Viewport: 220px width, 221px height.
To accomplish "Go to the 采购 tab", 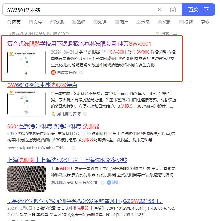I will click(165, 22).
